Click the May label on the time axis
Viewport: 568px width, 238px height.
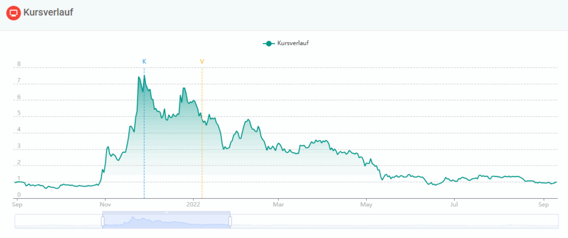(367, 205)
